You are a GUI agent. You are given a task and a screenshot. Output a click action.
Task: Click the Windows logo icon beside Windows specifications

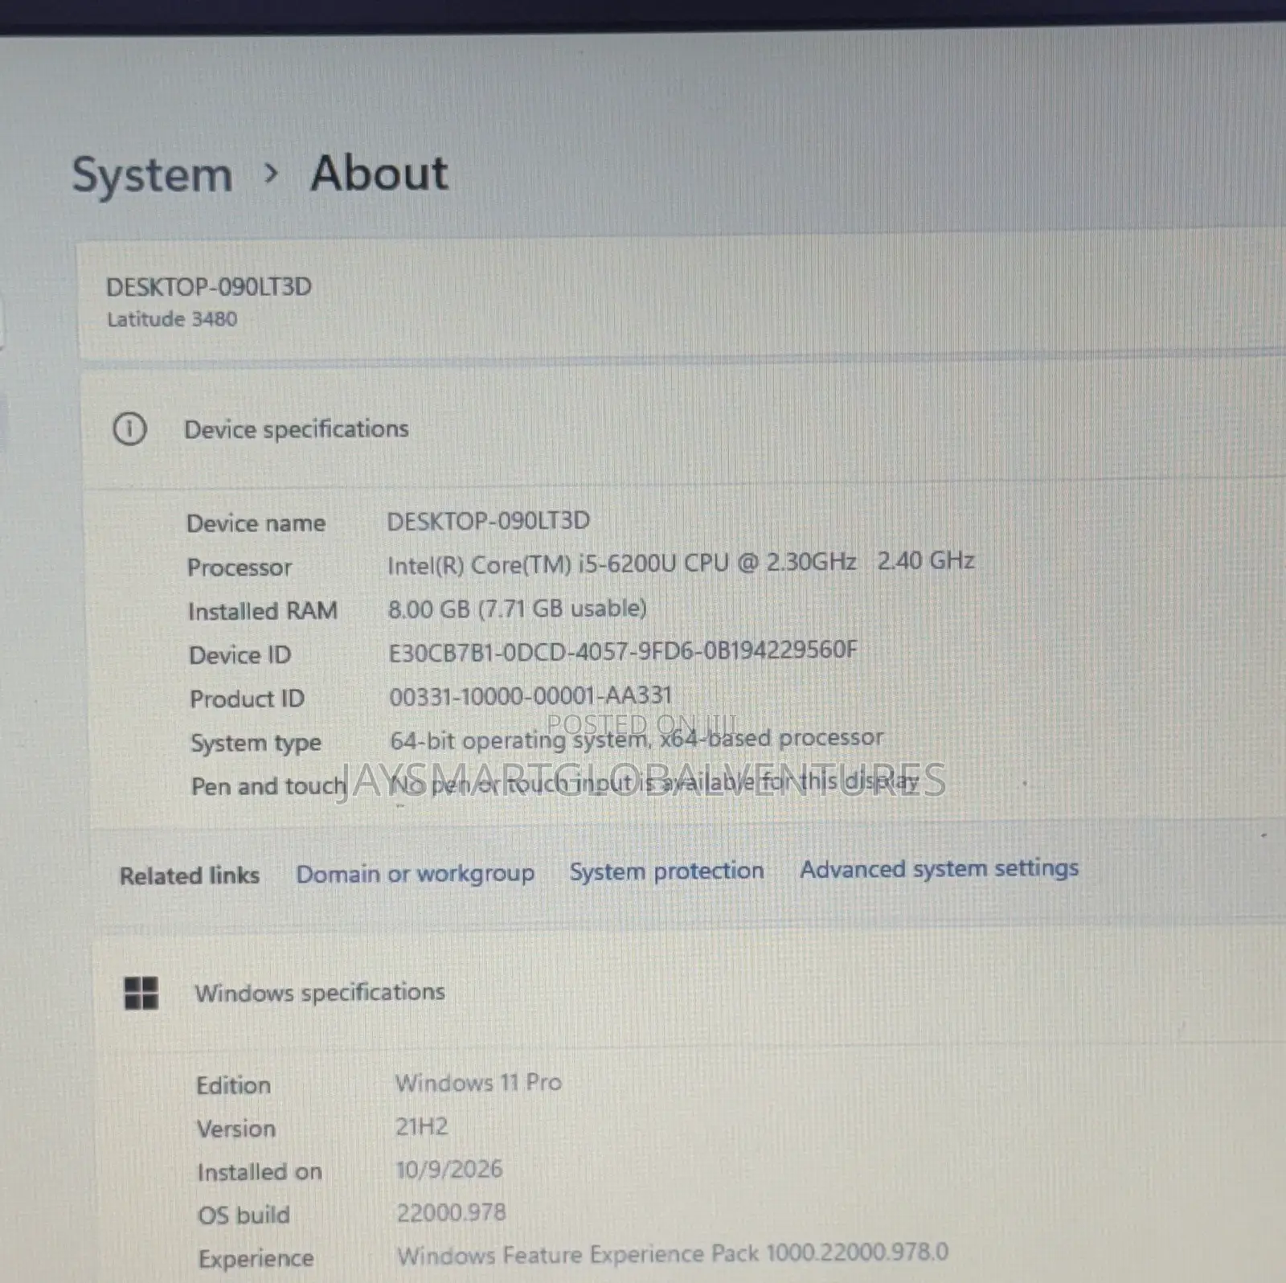pos(141,993)
